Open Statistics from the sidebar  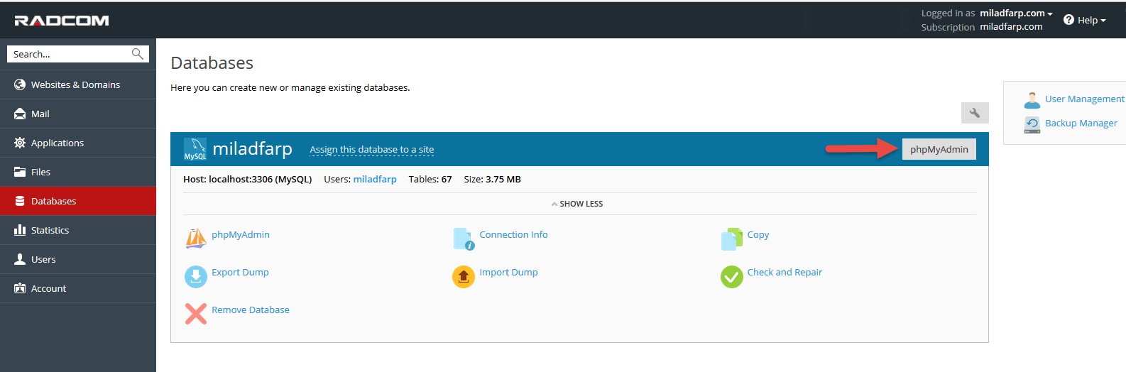(50, 230)
